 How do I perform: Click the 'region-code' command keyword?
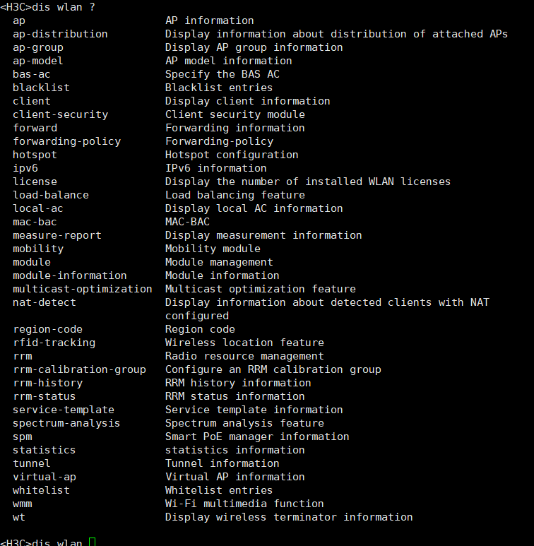point(47,329)
